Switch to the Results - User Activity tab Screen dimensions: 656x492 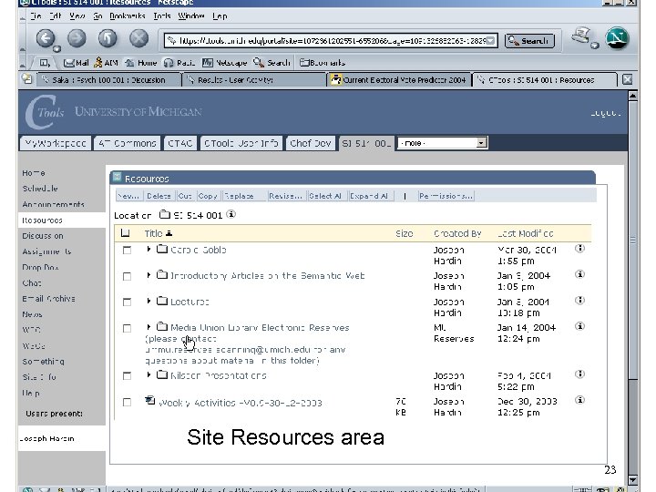(x=253, y=79)
